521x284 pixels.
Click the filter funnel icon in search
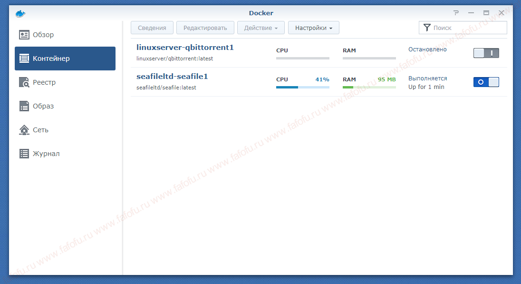tap(427, 28)
